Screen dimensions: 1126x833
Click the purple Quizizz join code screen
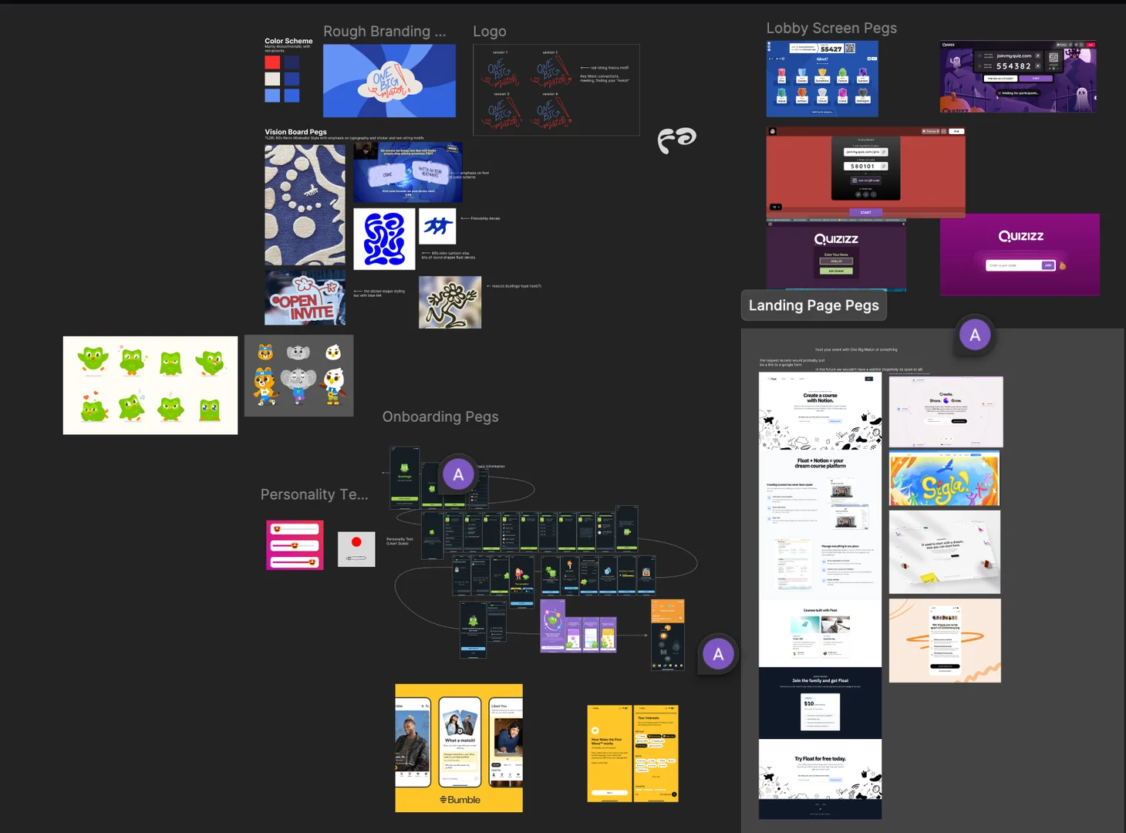(1020, 255)
